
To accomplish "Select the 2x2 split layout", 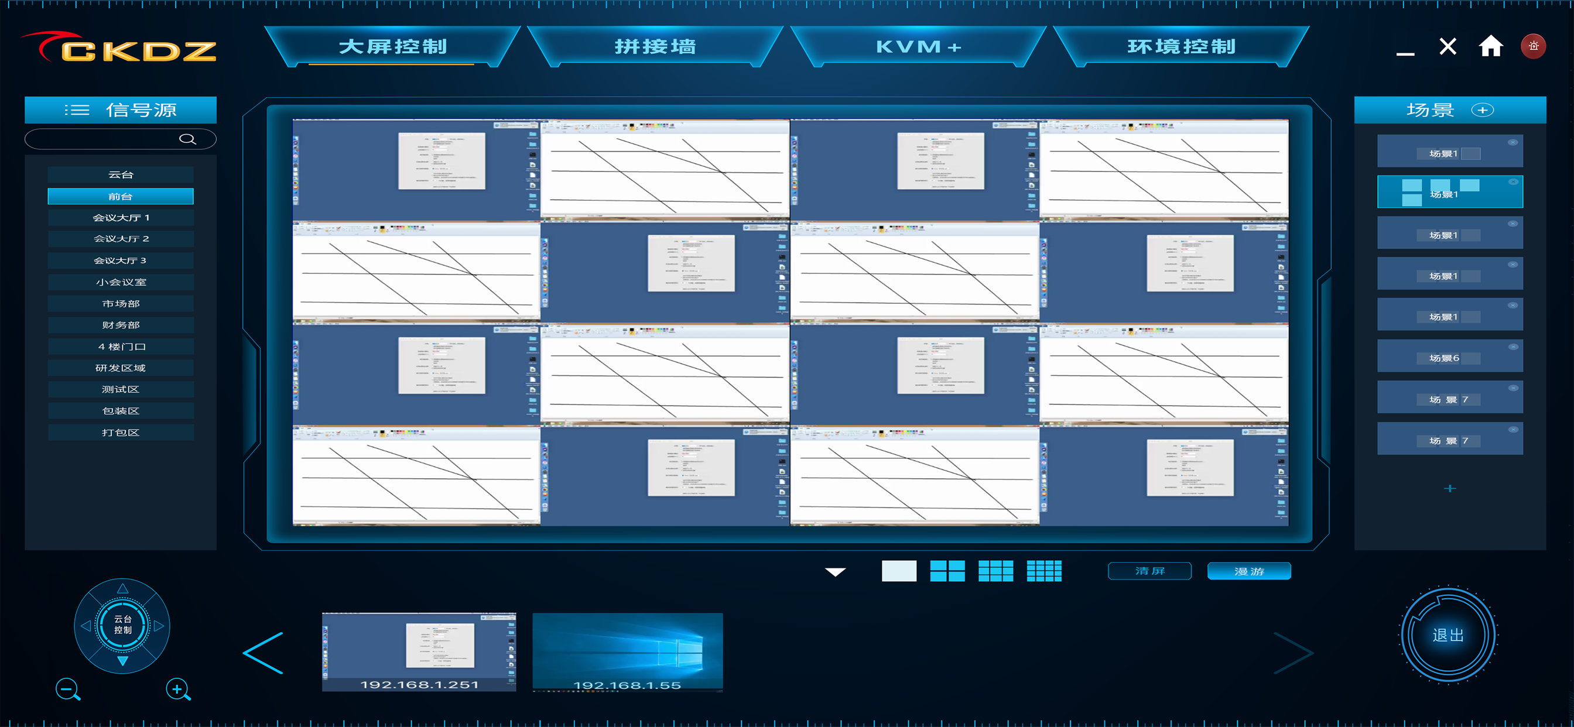I will coord(947,571).
